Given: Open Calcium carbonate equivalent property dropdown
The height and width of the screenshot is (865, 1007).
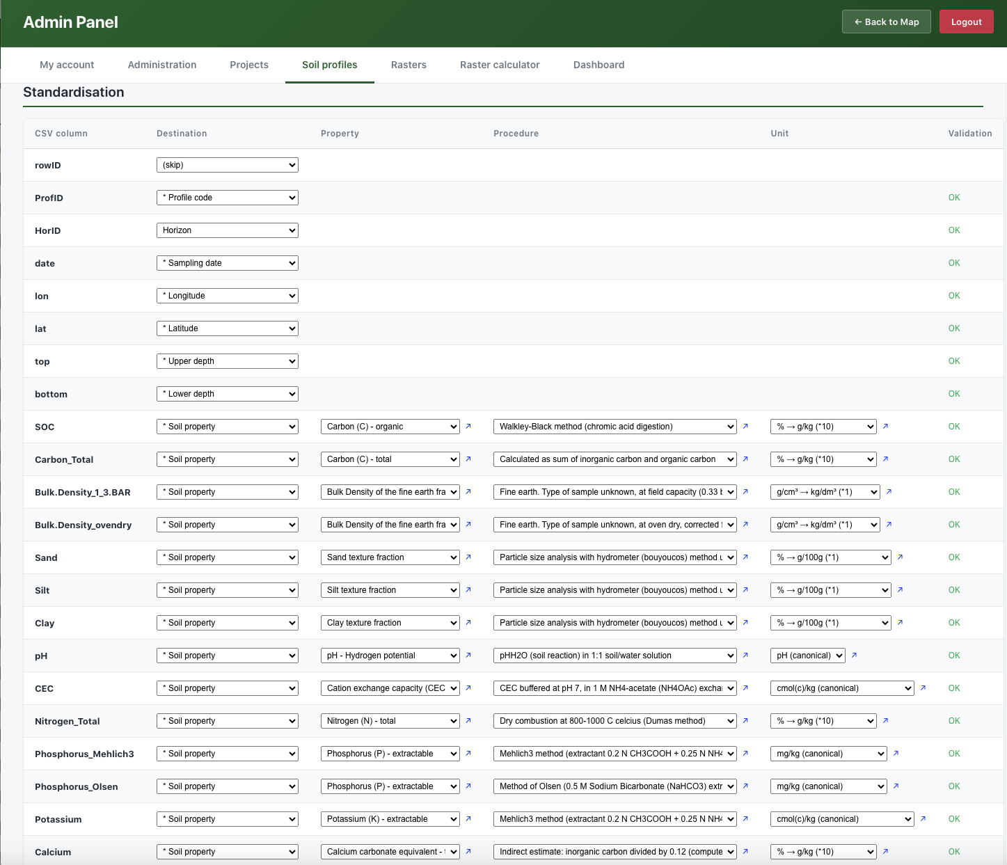Looking at the screenshot, I should (x=390, y=852).
